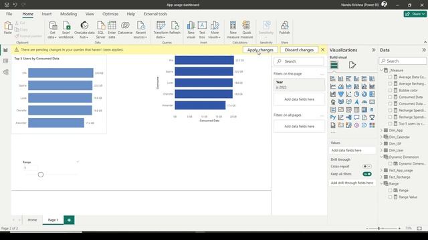Insert a New visual
Screen dimensions: 428x240
pyautogui.click(x=191, y=29)
